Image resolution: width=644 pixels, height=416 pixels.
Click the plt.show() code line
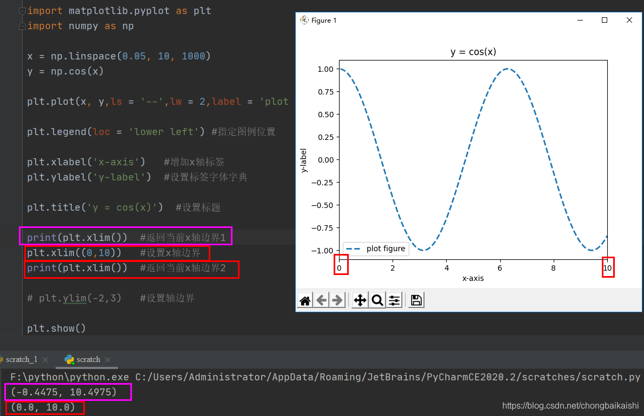pos(56,328)
